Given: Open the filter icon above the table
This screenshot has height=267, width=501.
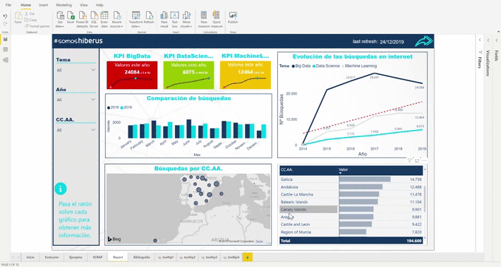Looking at the screenshot, I should click(x=409, y=160).
